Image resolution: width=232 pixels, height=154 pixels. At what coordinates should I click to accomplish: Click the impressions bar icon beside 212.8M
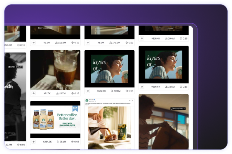pos(57,43)
